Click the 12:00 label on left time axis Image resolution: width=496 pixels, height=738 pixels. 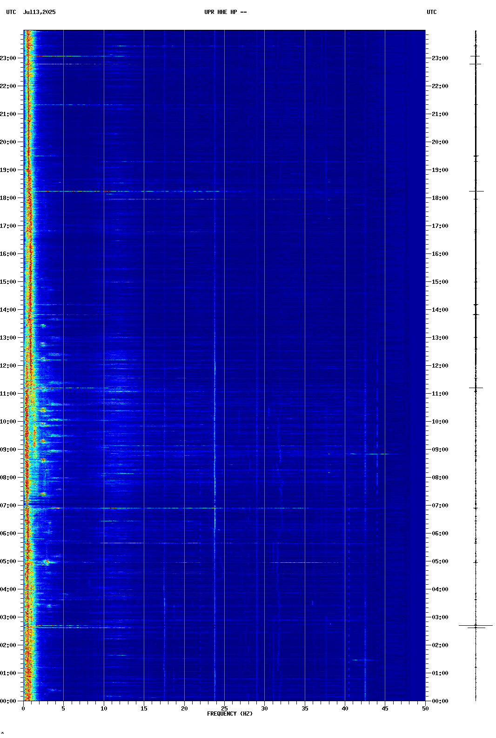[8, 366]
